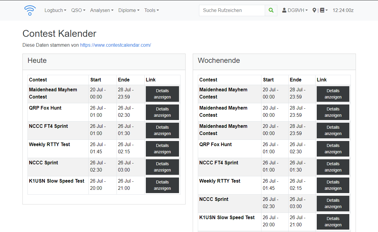Show details for NCCC FT4 Sprint under Heute
Image resolution: width=378 pixels, height=232 pixels.
(162, 131)
